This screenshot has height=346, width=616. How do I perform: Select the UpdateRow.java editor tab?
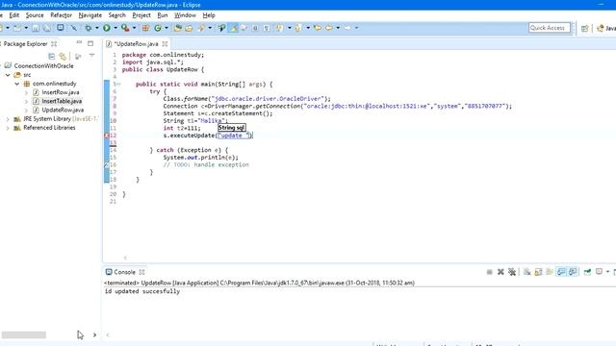pos(136,44)
